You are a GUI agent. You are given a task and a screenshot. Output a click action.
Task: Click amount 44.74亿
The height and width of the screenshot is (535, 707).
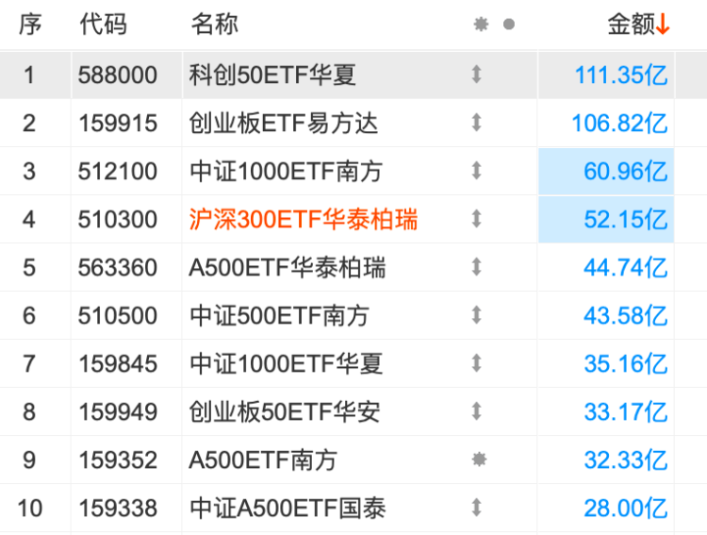pyautogui.click(x=625, y=268)
